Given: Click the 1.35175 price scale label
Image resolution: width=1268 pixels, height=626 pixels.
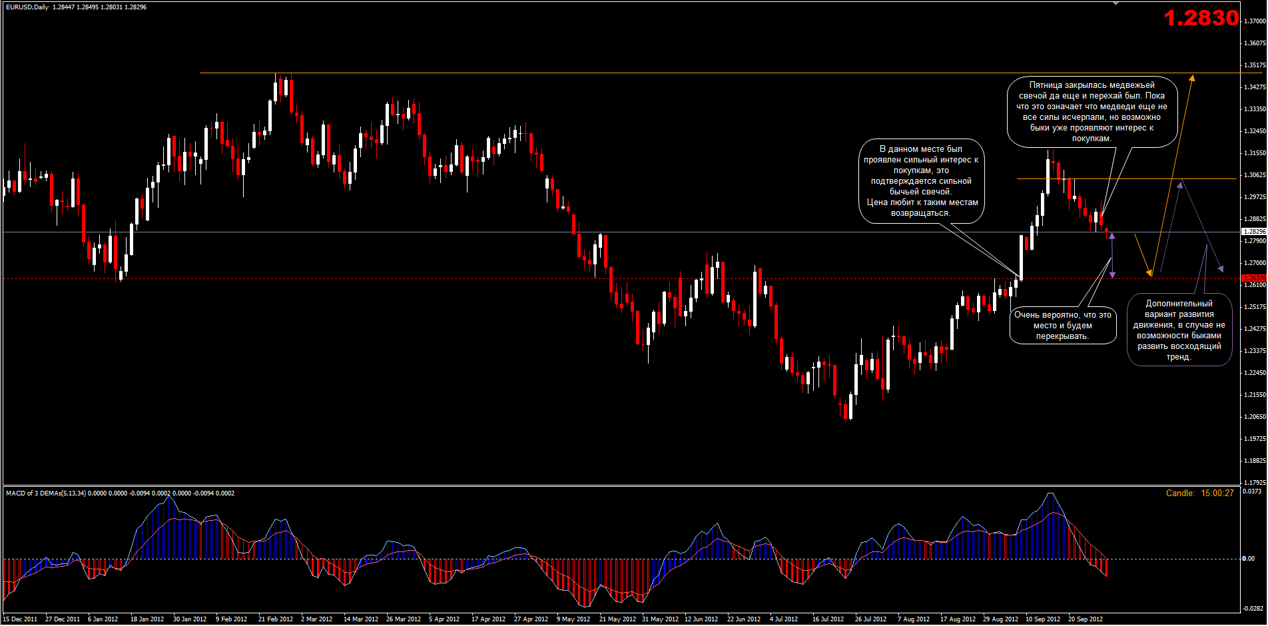Looking at the screenshot, I should 1255,65.
